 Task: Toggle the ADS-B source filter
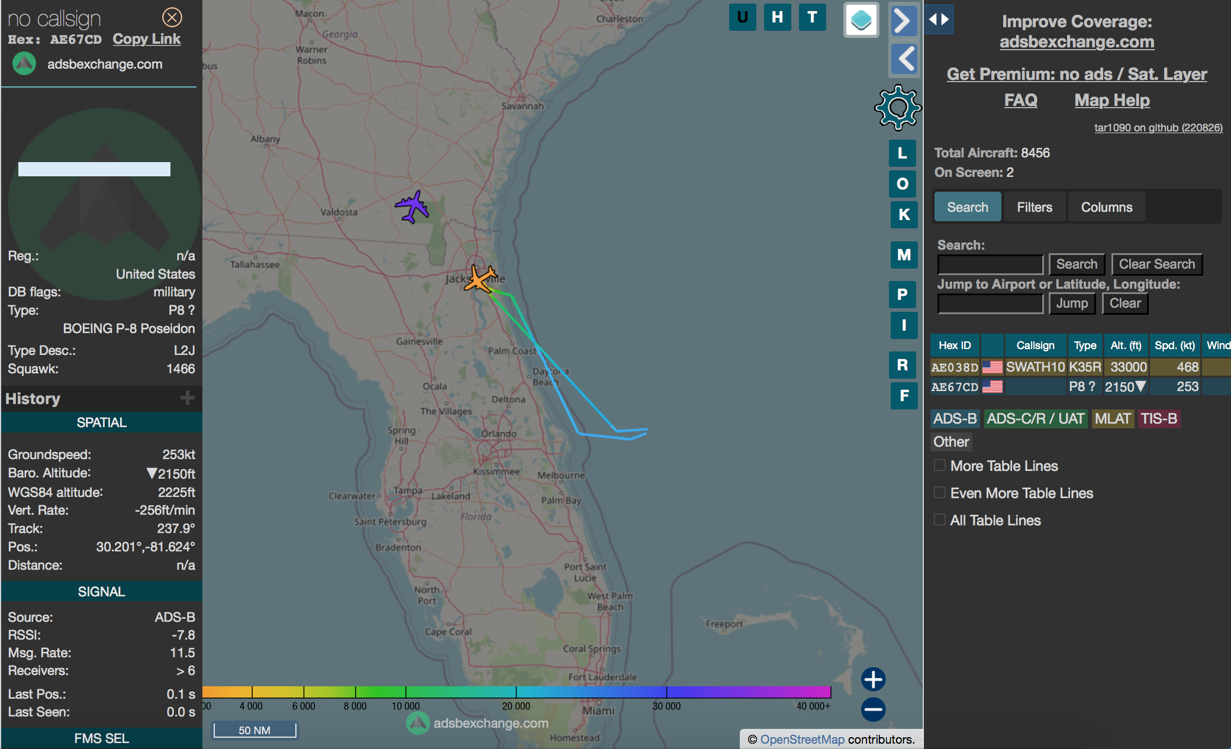[955, 419]
